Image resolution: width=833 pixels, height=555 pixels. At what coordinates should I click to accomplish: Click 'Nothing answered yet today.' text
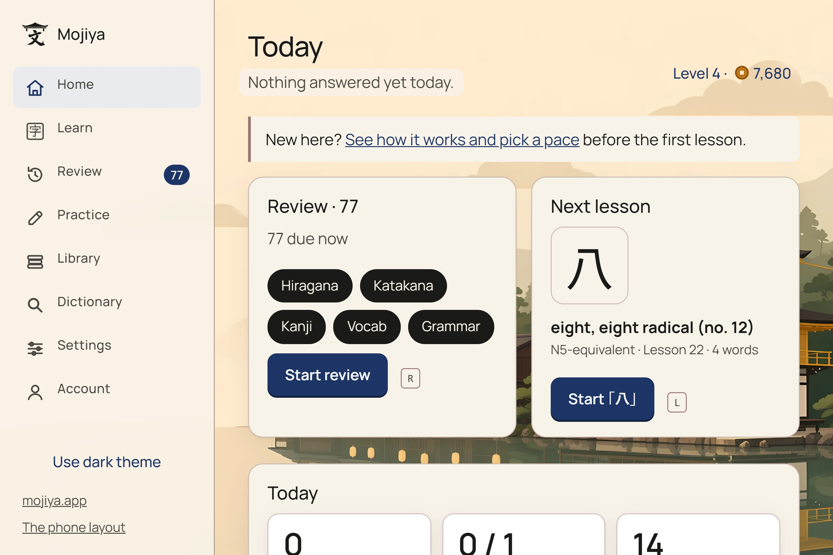click(351, 82)
